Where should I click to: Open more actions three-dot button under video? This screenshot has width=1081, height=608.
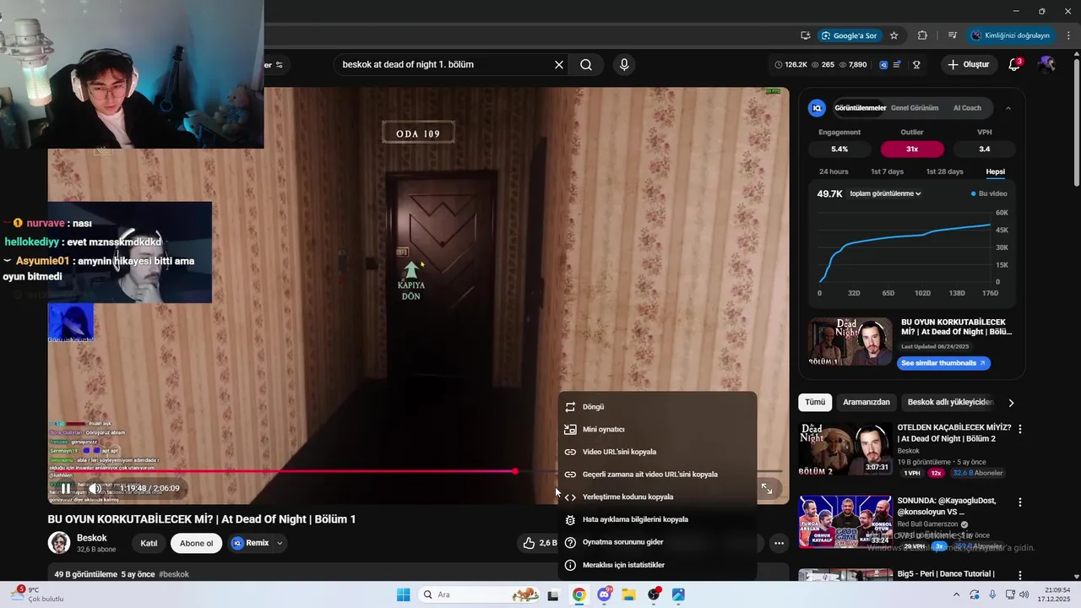[x=779, y=543]
